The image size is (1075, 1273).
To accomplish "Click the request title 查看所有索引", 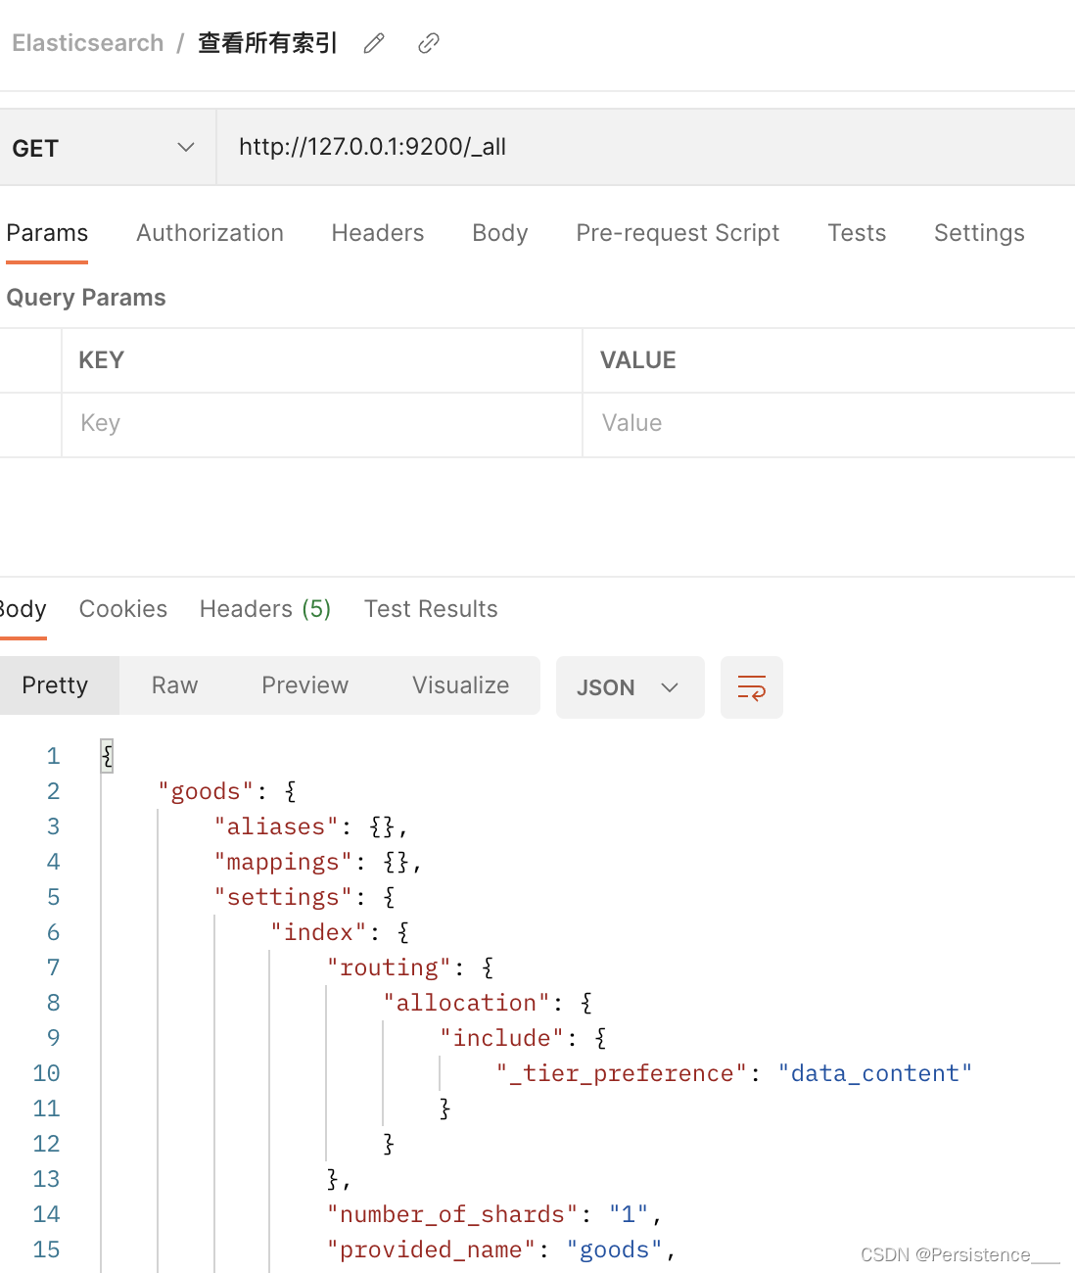I will [267, 43].
